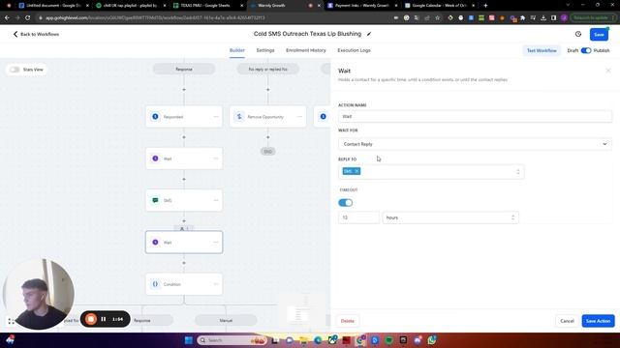Screen dimensions: 620x348
Task: Select the Response branch label
Action: [184, 69]
